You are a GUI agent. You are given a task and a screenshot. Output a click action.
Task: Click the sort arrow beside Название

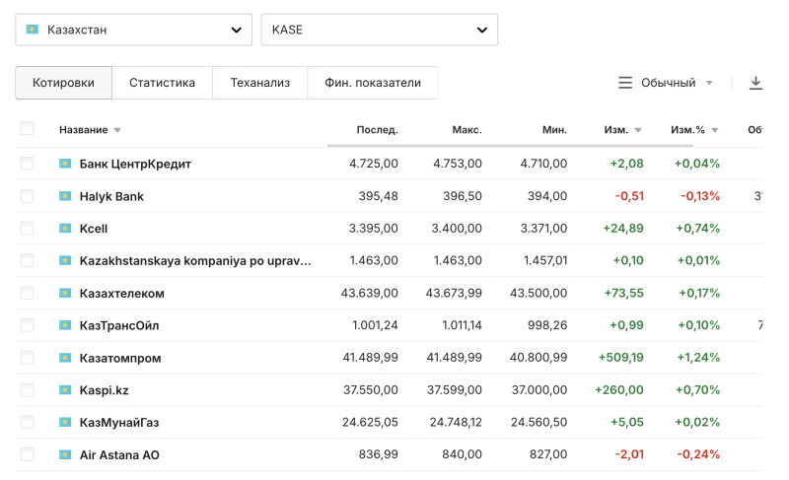click(117, 130)
